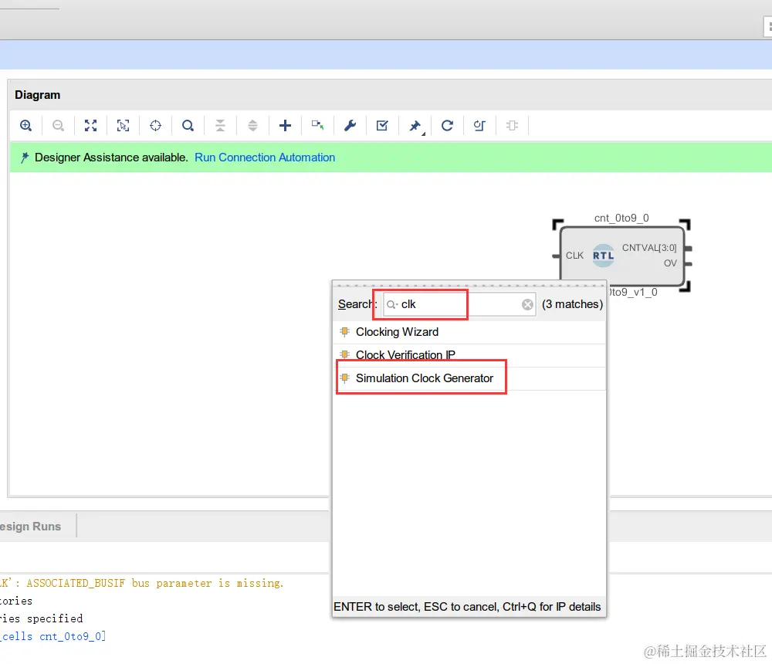Select Clocking Wizard from IP list

pos(469,332)
